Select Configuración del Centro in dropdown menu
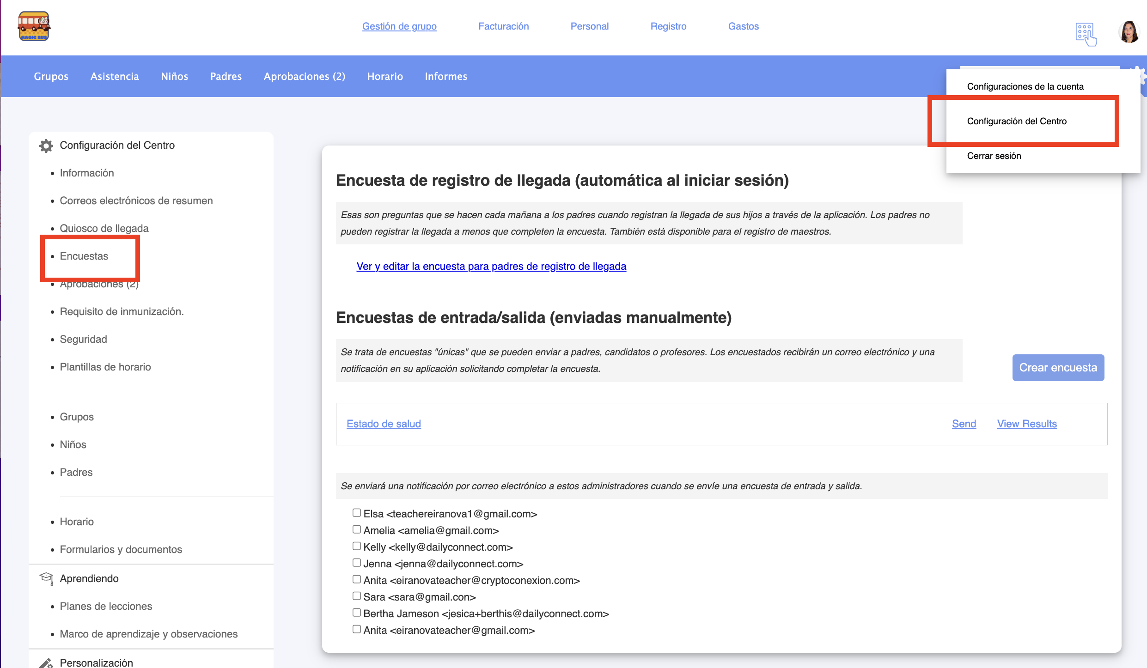Screen dimensions: 1147x668 click(1017, 121)
